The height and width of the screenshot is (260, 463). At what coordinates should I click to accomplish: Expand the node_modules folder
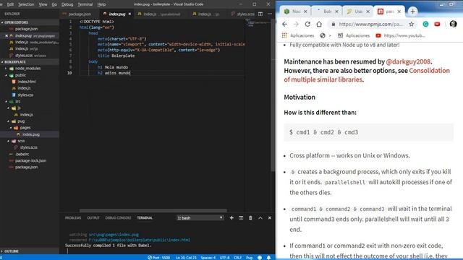27,69
